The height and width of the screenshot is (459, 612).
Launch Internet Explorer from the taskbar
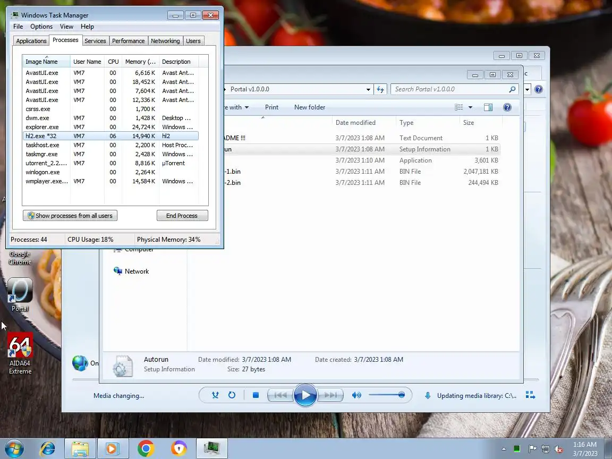coord(48,449)
